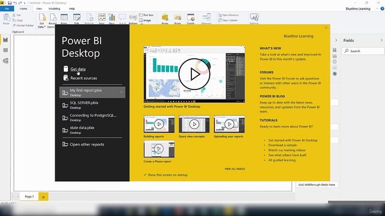Switch to Report view in left sidebar

(5, 40)
